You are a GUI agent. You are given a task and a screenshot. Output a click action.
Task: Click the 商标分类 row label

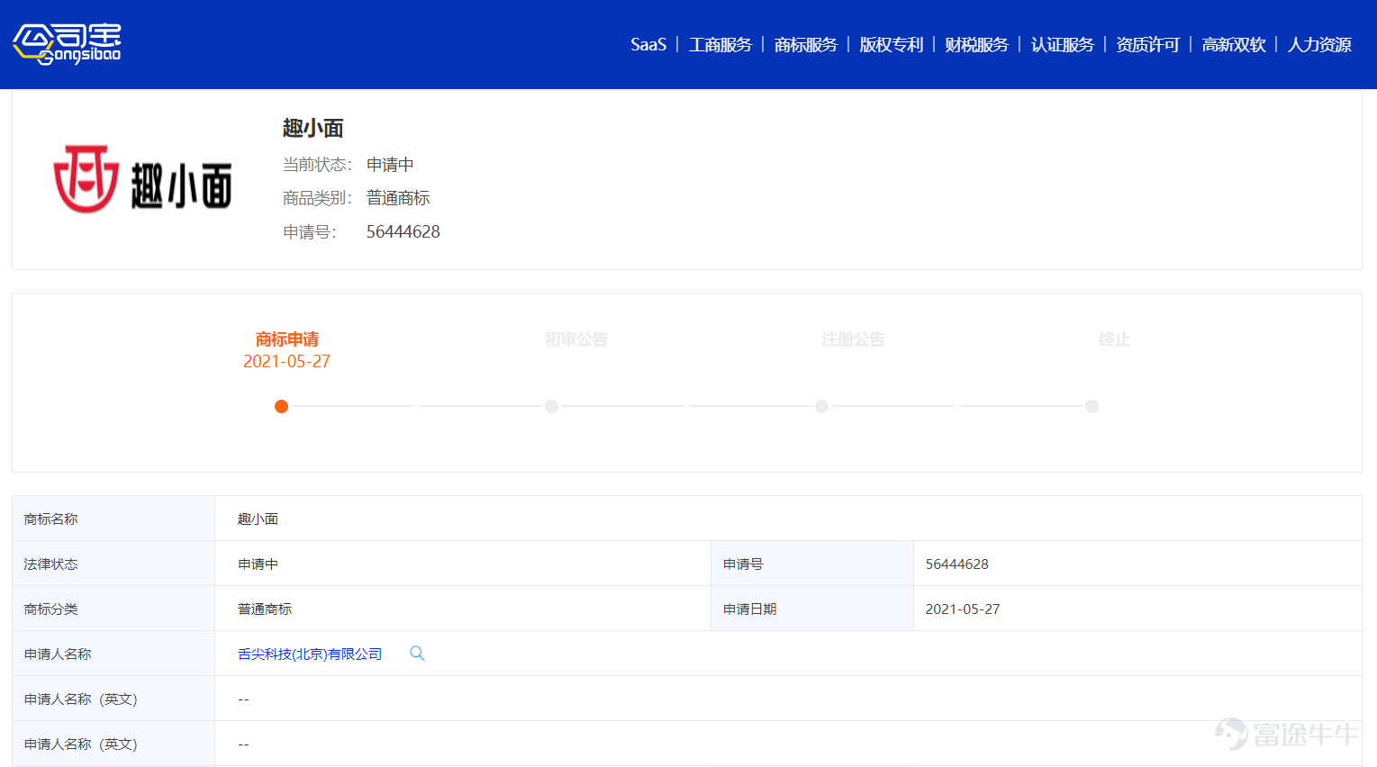pos(50,609)
